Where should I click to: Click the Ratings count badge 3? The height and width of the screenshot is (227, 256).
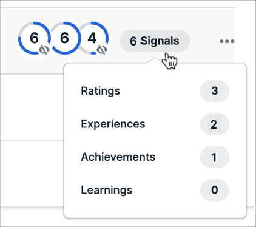[x=215, y=91]
